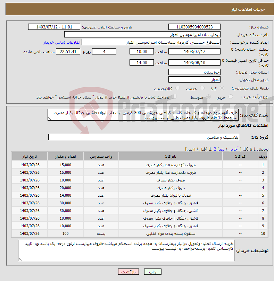Select row 2 ظروف نگهدارنده غذا یکبار مصرف
This screenshot has height=281, width=274.
140,172
